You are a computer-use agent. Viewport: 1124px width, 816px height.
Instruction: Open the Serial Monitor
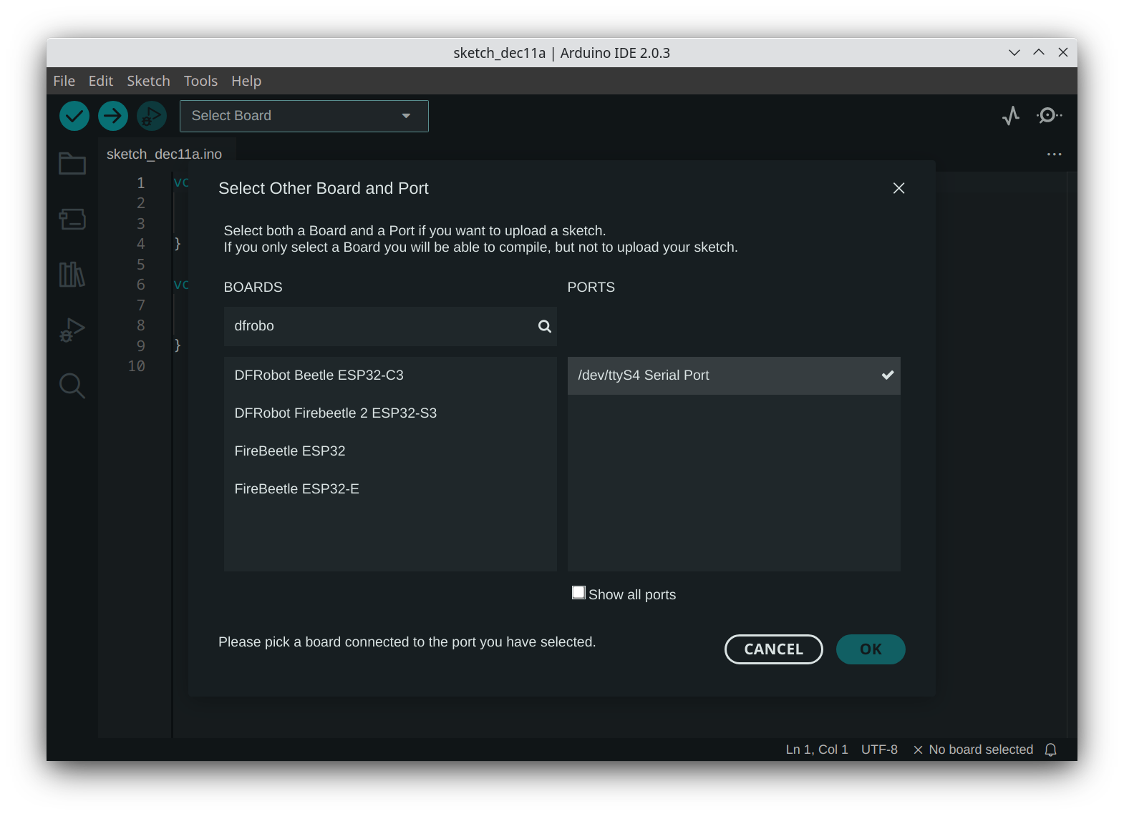[x=1049, y=115]
